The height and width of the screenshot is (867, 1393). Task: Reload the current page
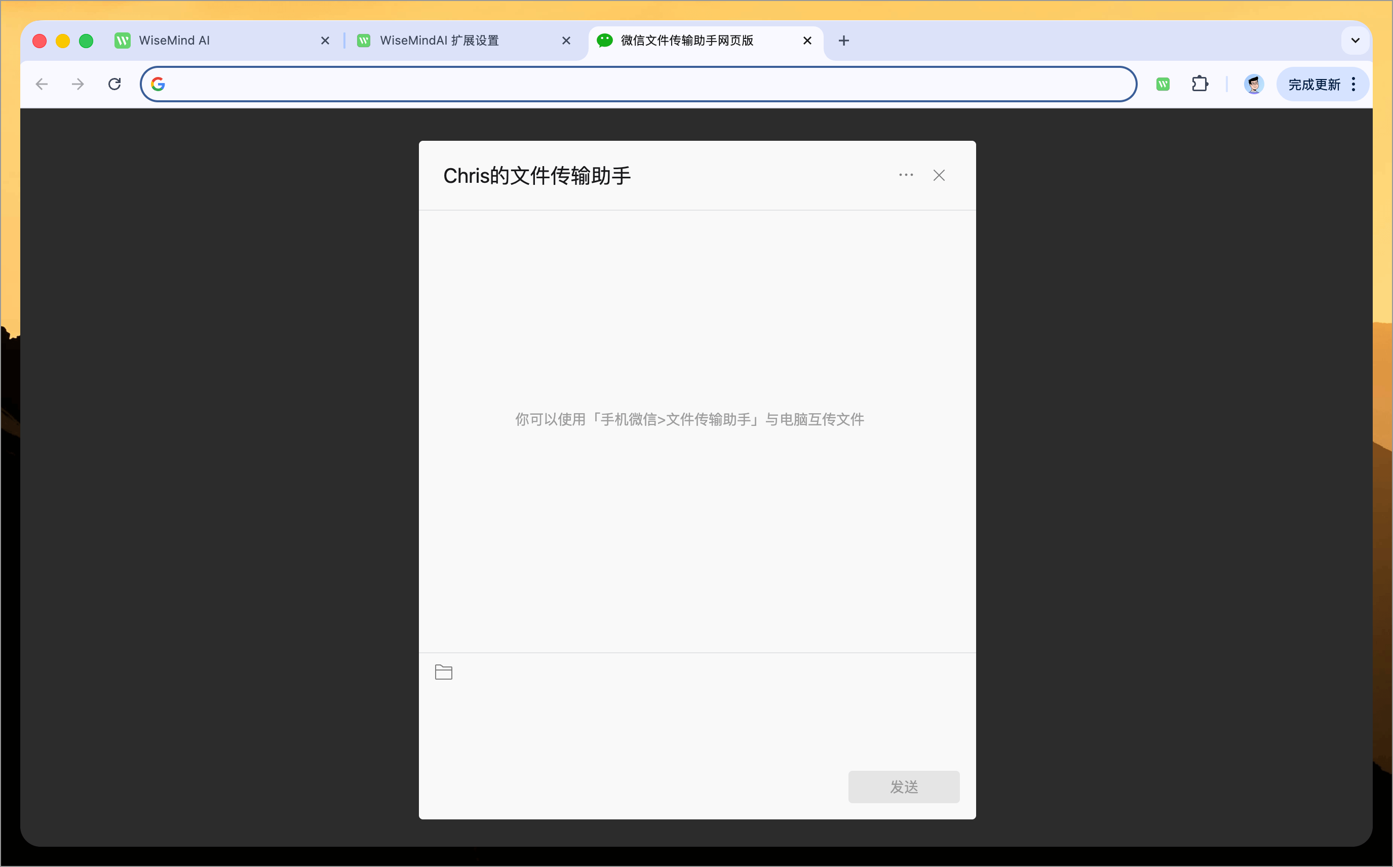point(114,84)
